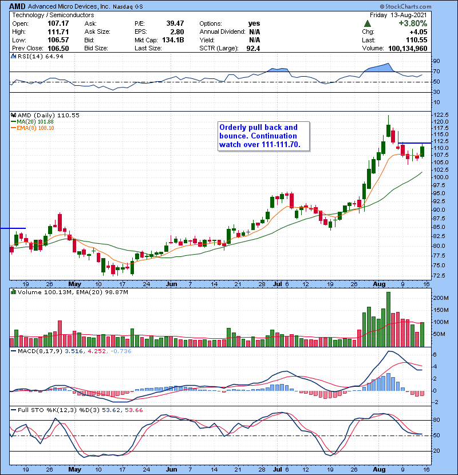Click the 200M volume axis label
458x475 pixels.
pyautogui.click(x=441, y=298)
